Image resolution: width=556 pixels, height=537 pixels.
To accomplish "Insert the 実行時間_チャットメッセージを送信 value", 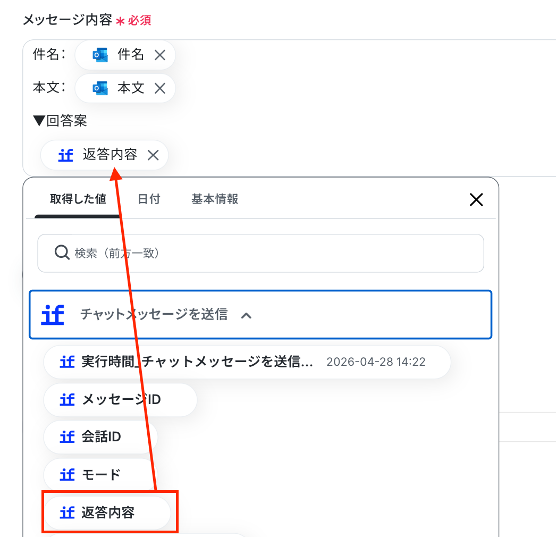I will 198,362.
